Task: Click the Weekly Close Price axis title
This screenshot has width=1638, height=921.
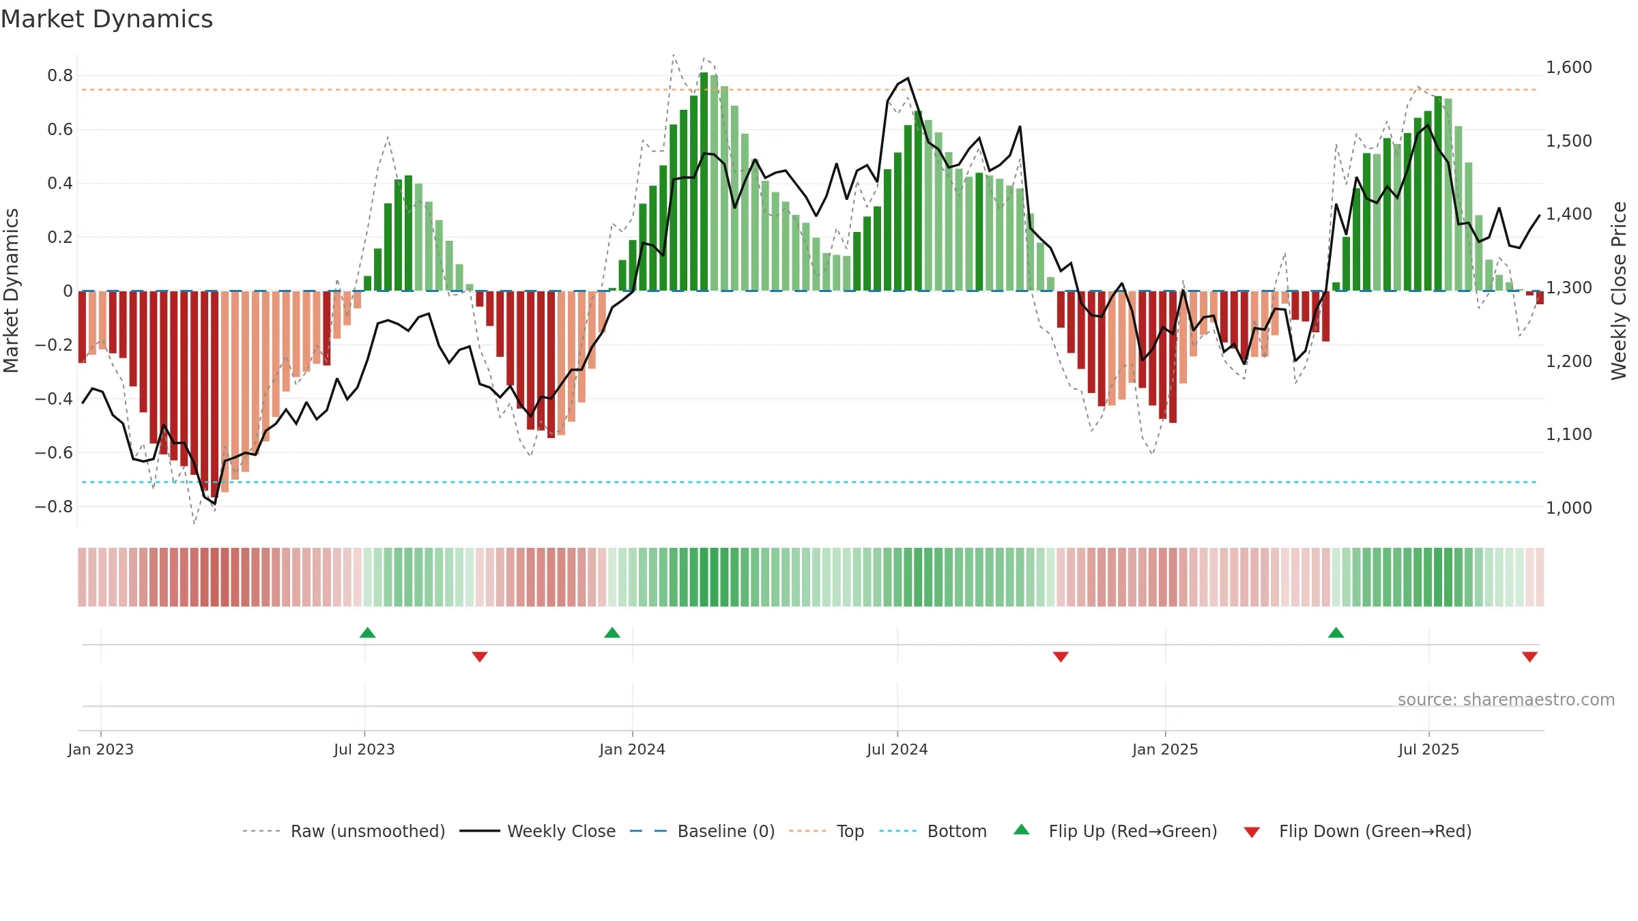Action: tap(1619, 291)
